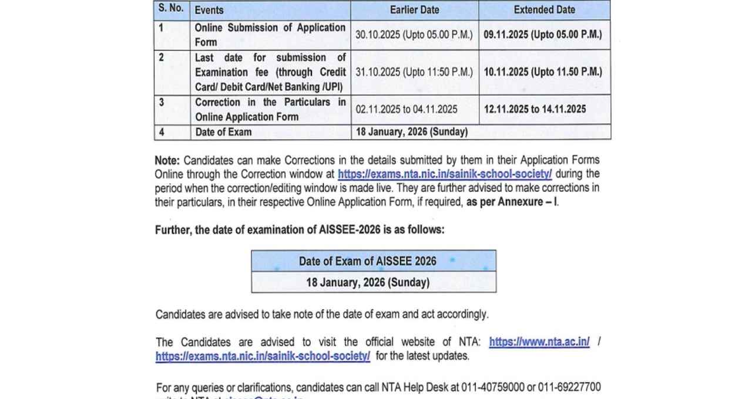Click the "Date of Exam of AISSEE 2026" box heading
The height and width of the screenshot is (399, 752).
[367, 261]
